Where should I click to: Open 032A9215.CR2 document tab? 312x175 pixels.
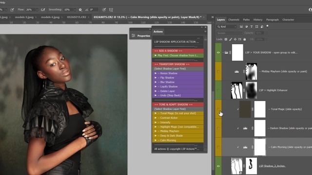click(x=77, y=17)
